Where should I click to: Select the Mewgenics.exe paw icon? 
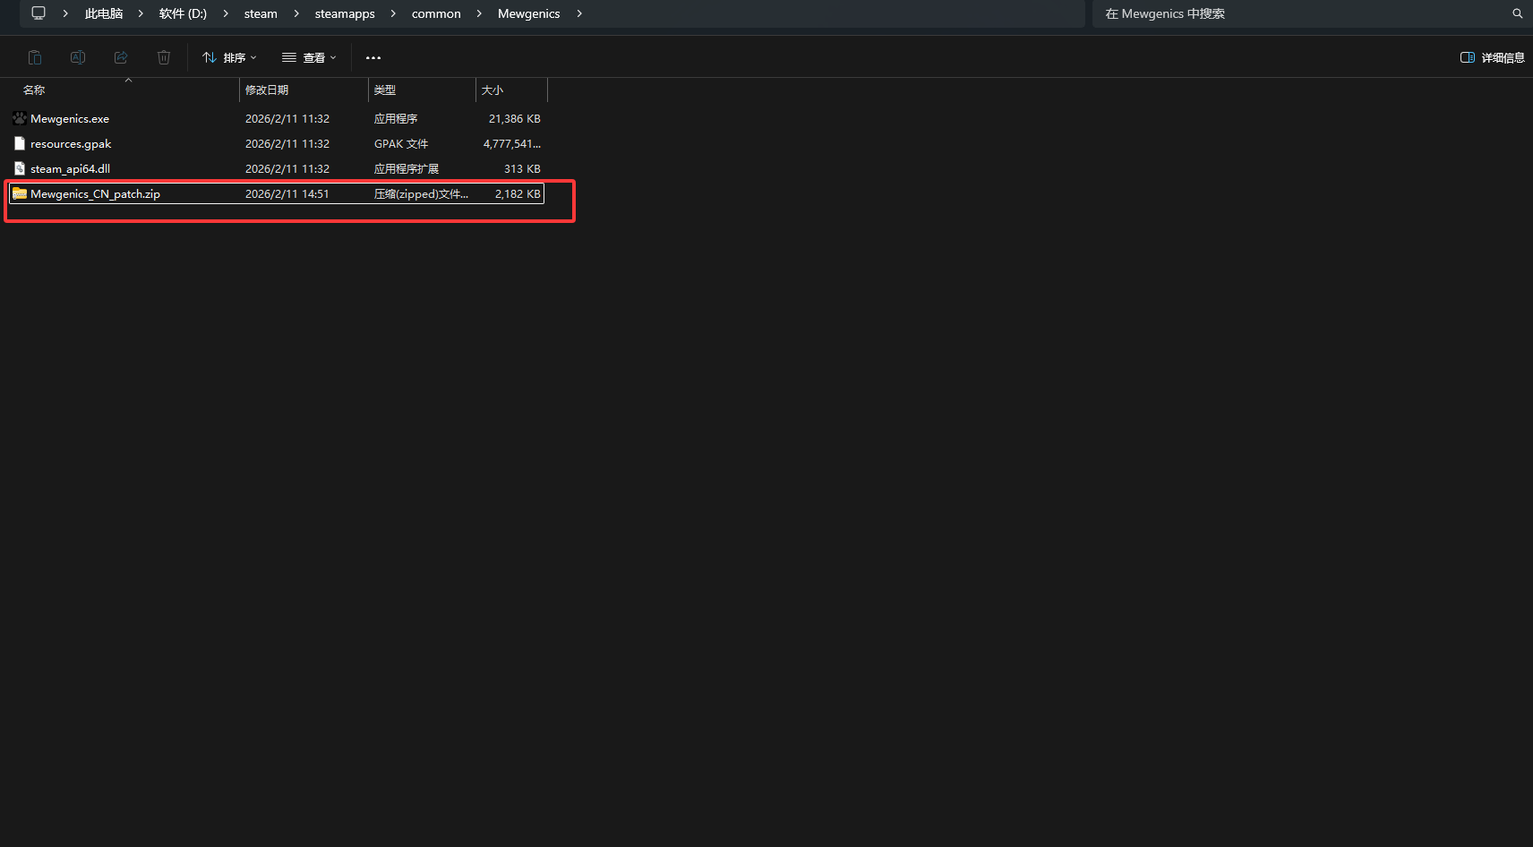click(x=20, y=118)
